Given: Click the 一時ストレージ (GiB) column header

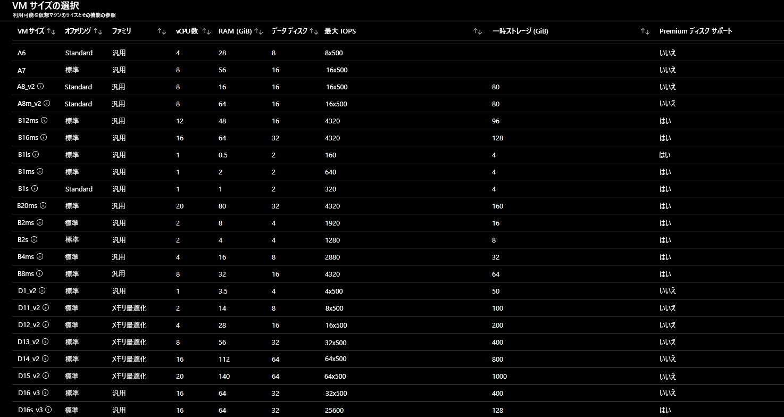Looking at the screenshot, I should point(520,31).
